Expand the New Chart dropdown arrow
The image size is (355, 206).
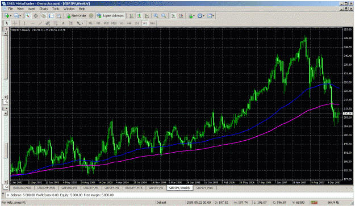[x=10, y=16]
